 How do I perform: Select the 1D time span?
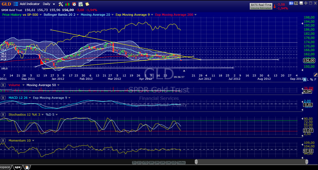[x=174, y=163]
